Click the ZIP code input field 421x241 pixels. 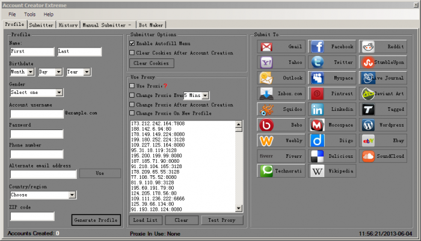[x=32, y=216]
